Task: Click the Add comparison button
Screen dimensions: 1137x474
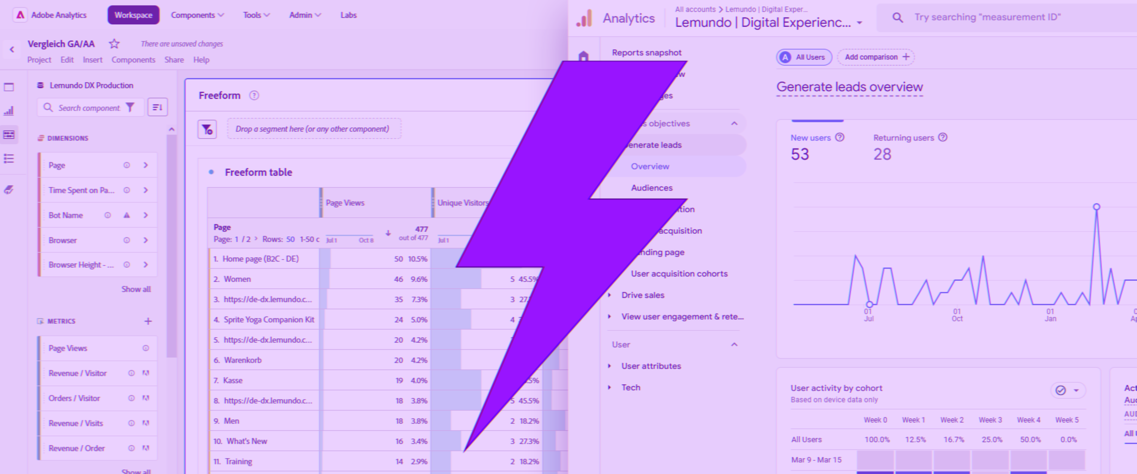Action: [876, 57]
